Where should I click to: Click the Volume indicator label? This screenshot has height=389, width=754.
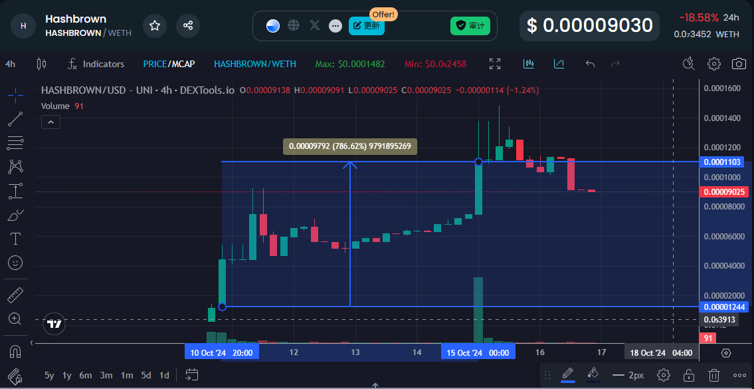55,106
